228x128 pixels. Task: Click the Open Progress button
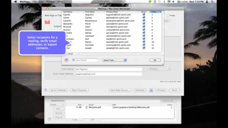point(79,90)
